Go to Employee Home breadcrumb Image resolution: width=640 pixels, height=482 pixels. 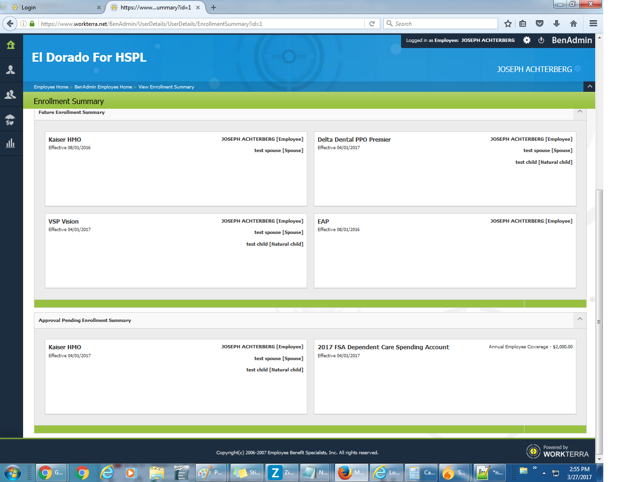click(51, 87)
